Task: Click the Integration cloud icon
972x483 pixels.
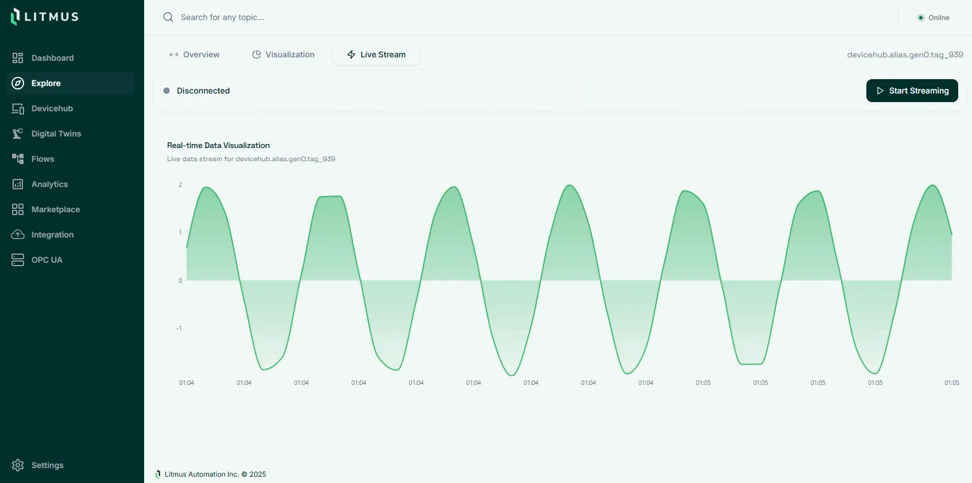Action: point(18,235)
